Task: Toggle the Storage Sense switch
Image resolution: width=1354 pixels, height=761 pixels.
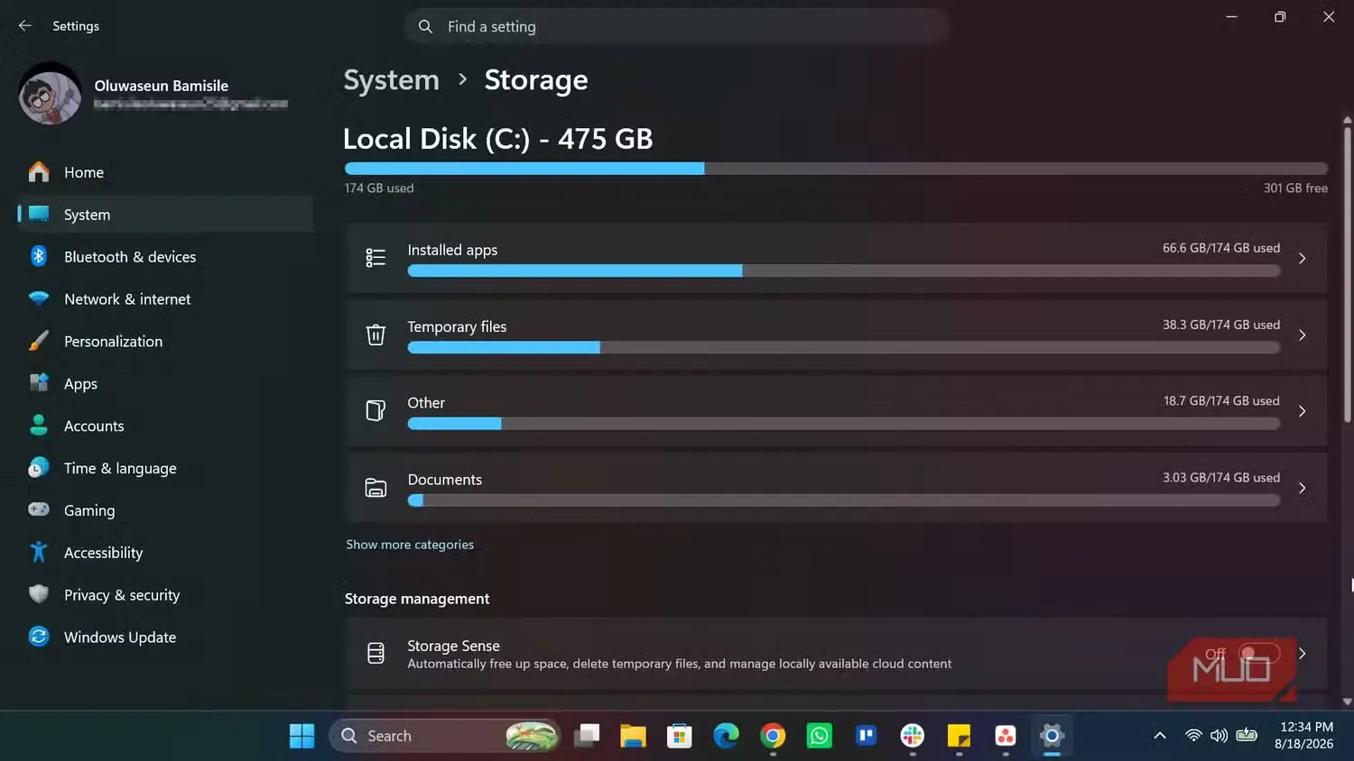Action: [1258, 653]
